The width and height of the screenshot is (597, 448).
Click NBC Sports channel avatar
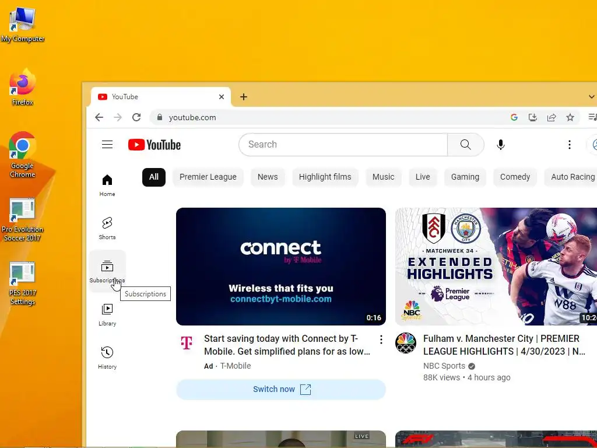406,343
